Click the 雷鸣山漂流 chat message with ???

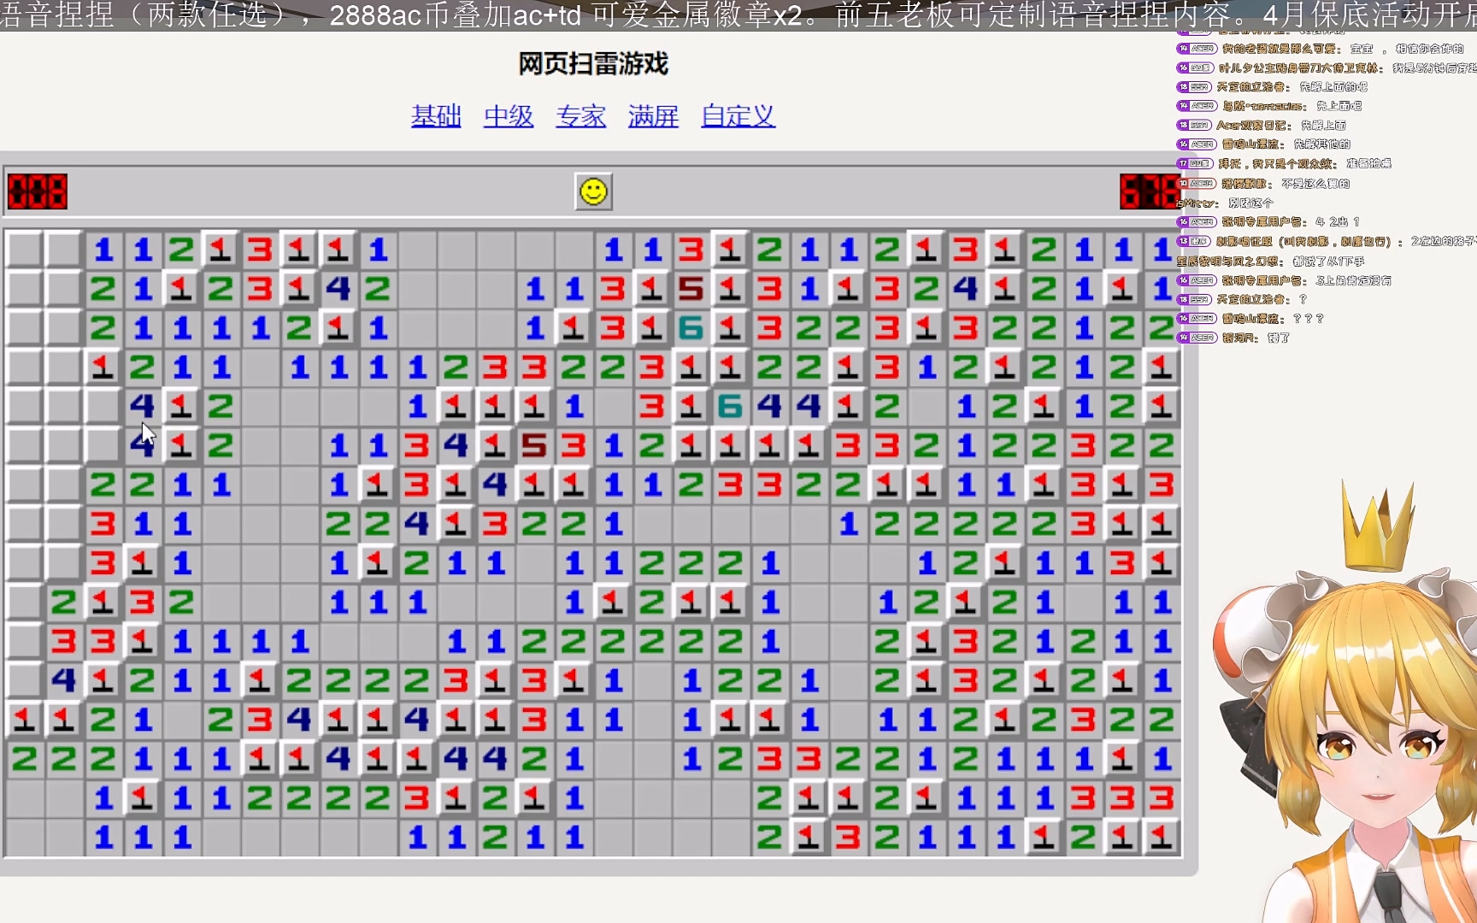[x=1274, y=319]
